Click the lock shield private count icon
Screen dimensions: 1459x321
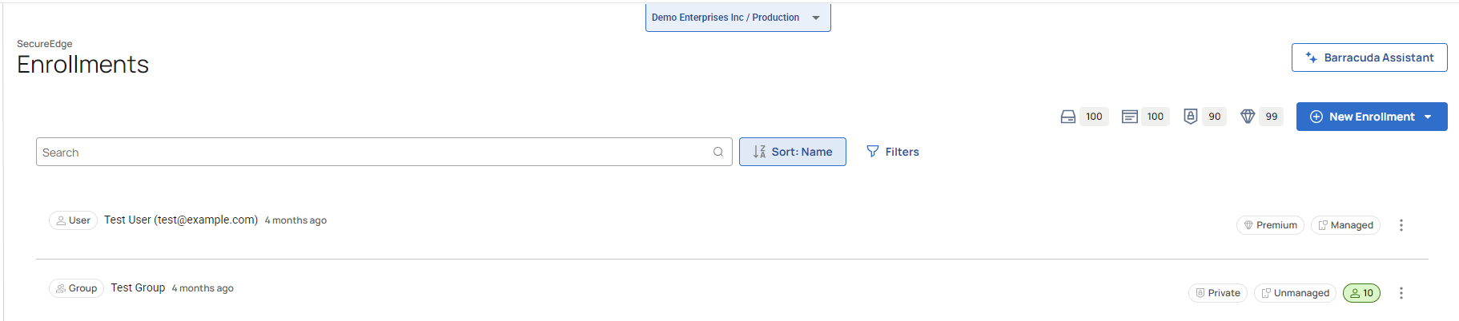click(x=1191, y=117)
